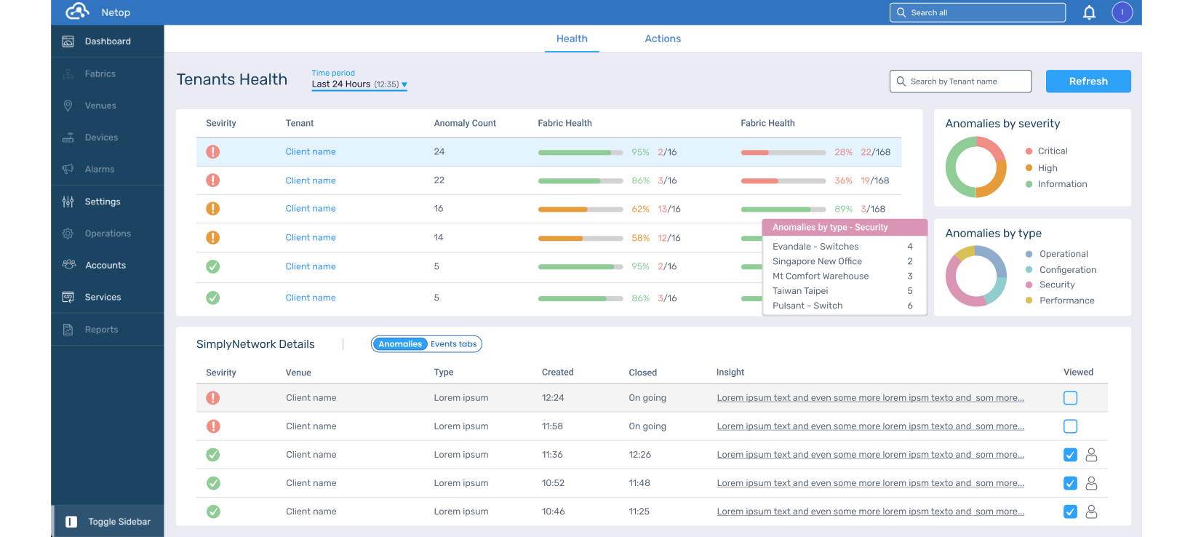
Task: Open Accounts people icon in sidebar
Action: 69,265
